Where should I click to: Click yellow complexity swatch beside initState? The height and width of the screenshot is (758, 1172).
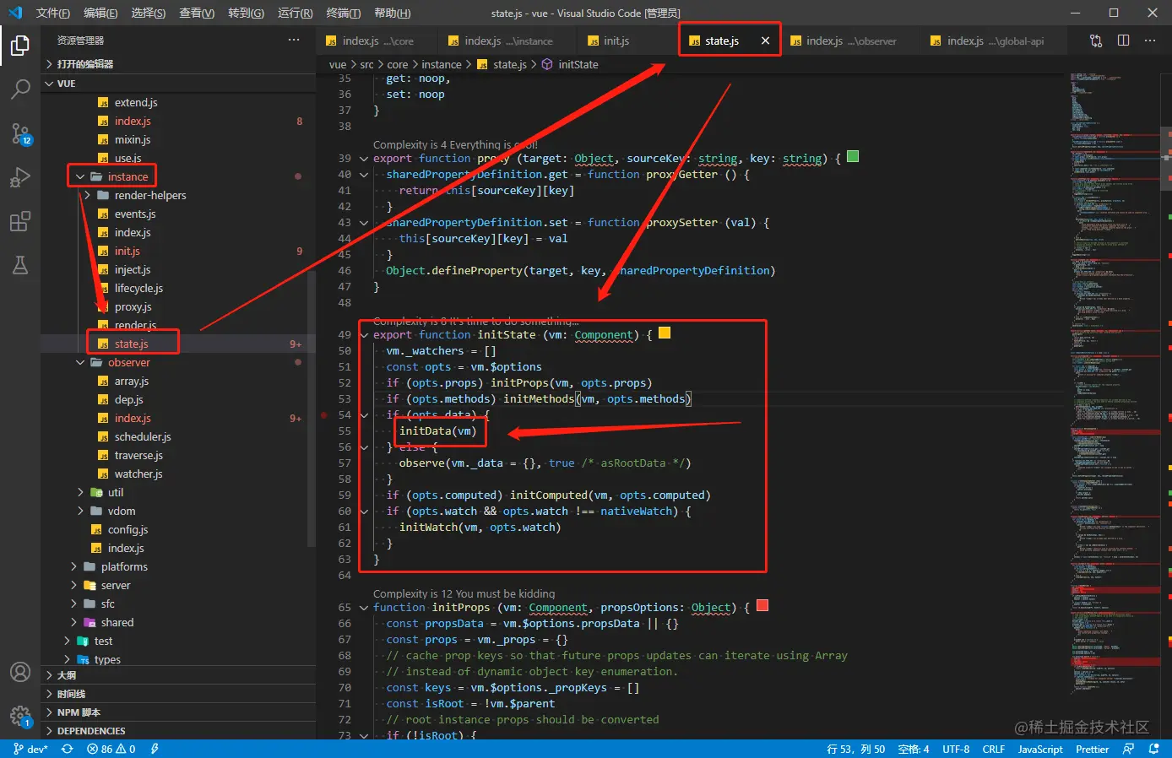pos(665,333)
